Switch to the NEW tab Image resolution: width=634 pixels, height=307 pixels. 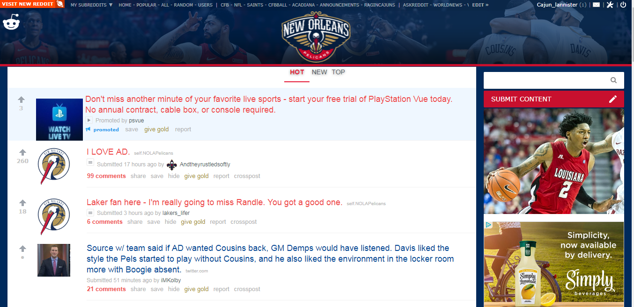pos(319,72)
